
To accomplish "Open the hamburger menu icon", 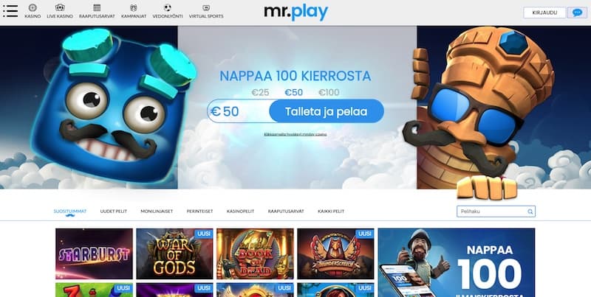I will [x=10, y=11].
